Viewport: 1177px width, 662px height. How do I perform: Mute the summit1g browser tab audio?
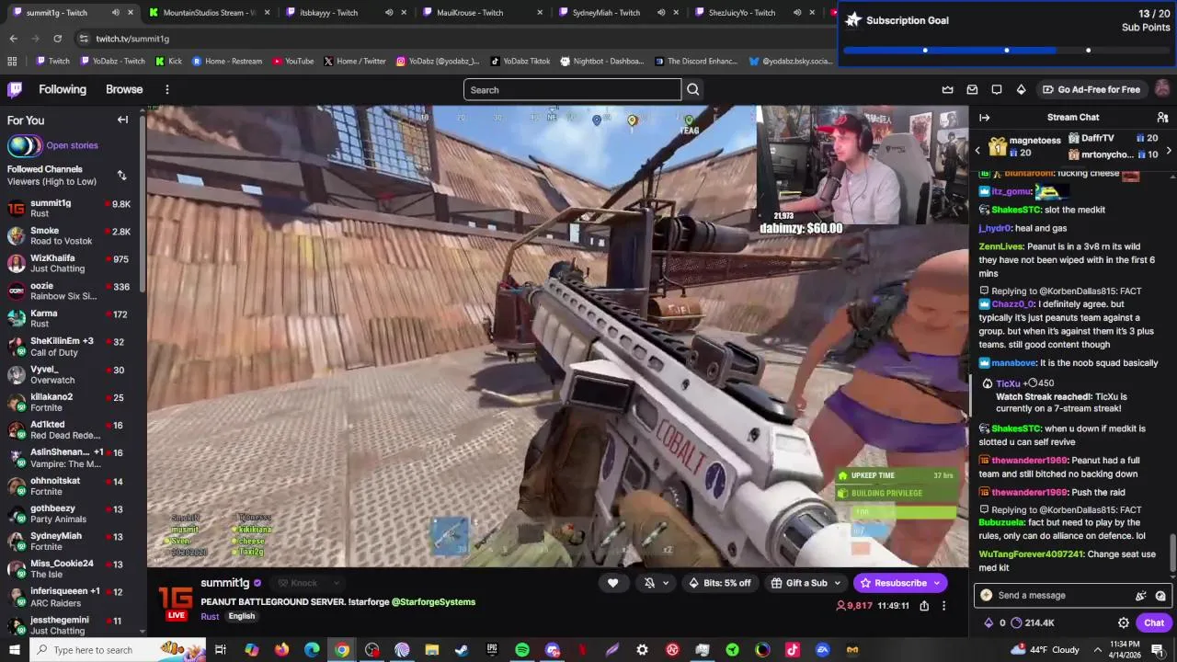[x=115, y=12]
